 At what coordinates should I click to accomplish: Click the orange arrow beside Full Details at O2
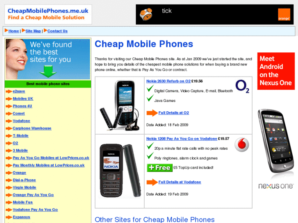pos(152,113)
